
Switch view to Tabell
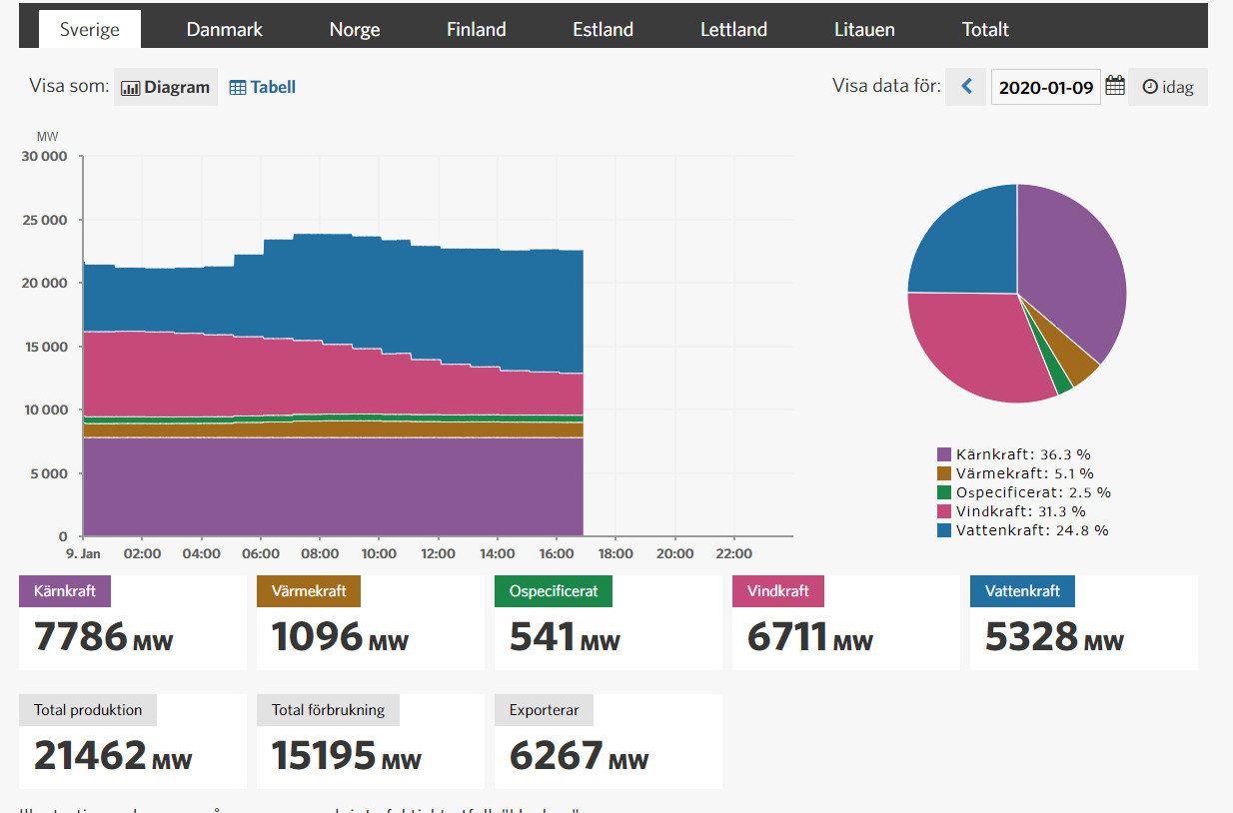[263, 87]
